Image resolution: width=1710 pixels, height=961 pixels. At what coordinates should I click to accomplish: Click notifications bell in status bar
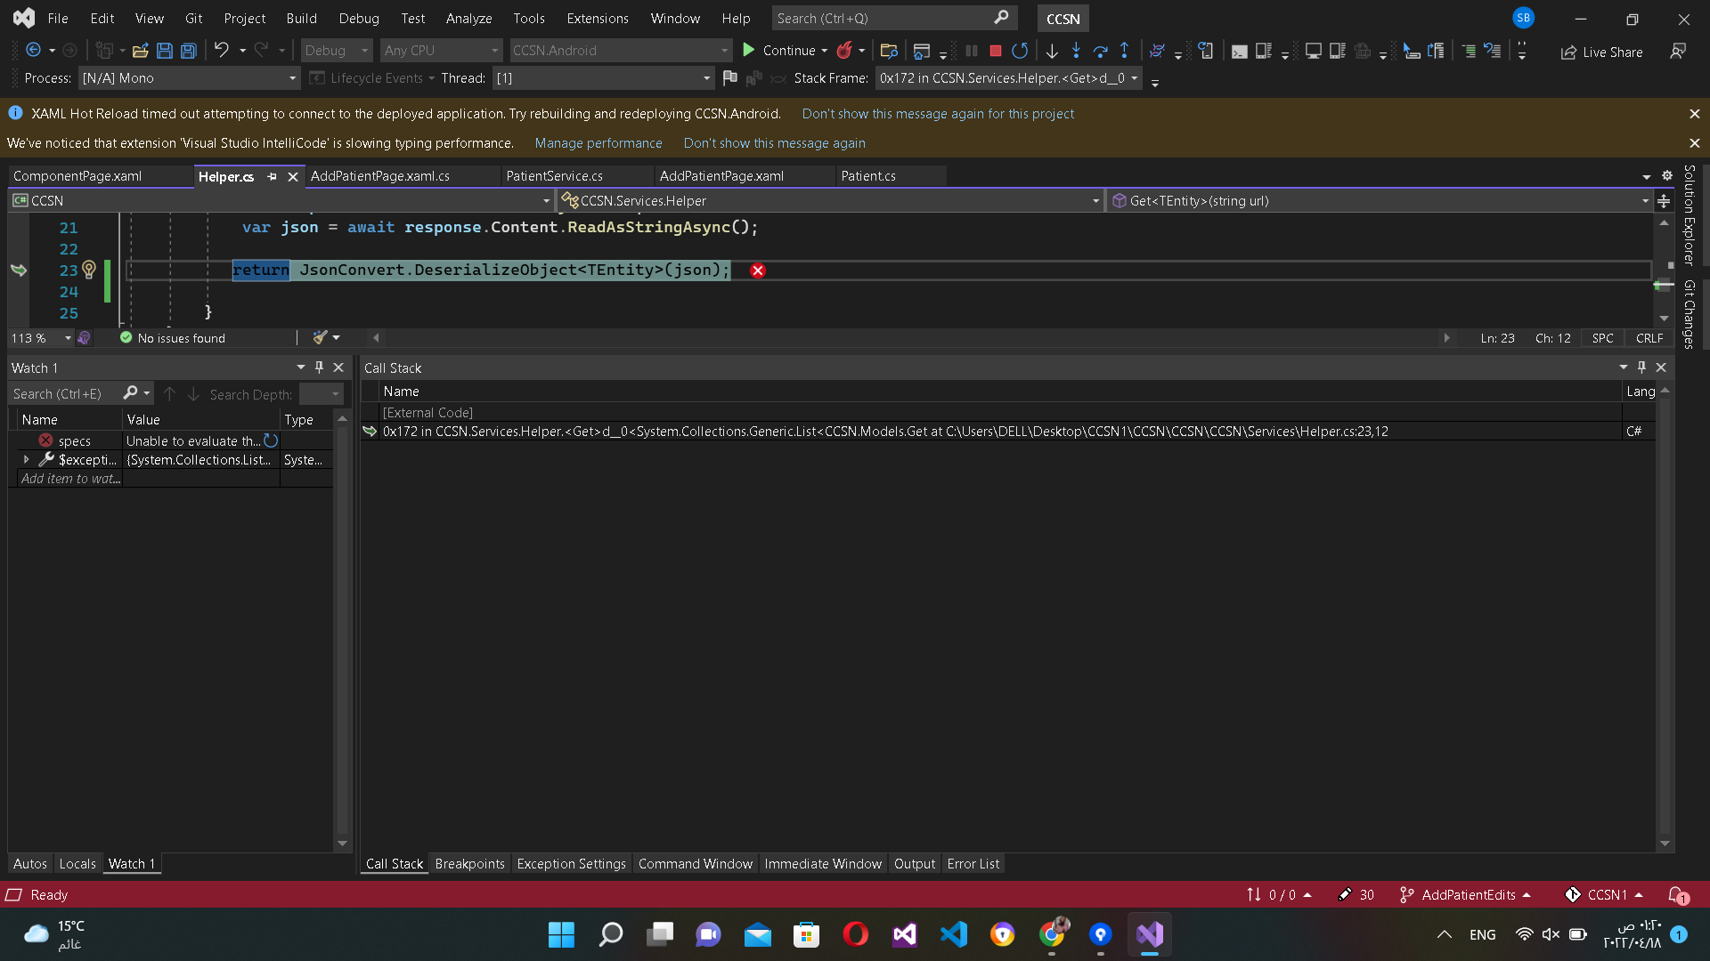1678,895
